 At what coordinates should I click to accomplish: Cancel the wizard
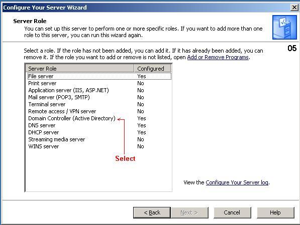coord(232,212)
